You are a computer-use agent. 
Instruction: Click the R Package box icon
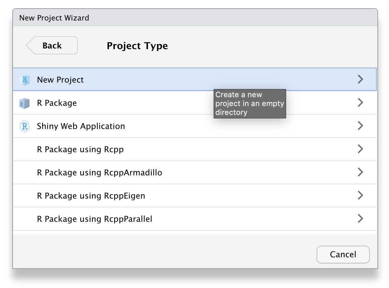coord(25,103)
